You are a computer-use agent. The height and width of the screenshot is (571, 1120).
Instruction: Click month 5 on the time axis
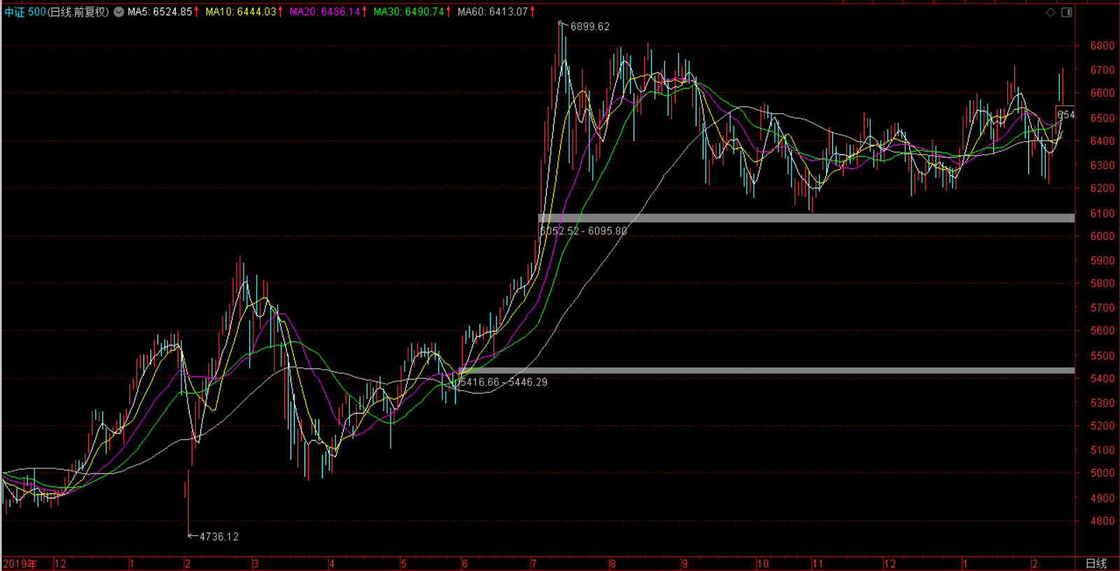tap(404, 563)
